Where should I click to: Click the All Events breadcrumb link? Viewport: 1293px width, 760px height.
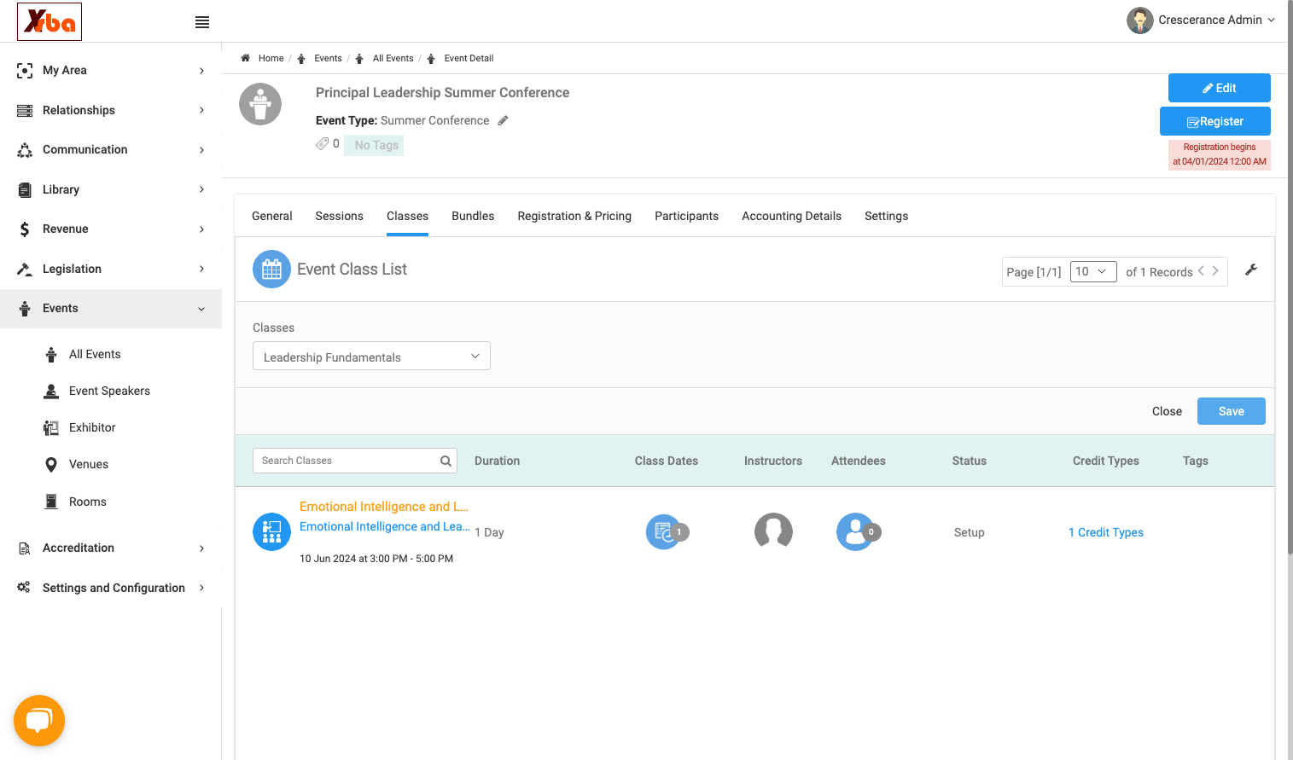pyautogui.click(x=393, y=58)
